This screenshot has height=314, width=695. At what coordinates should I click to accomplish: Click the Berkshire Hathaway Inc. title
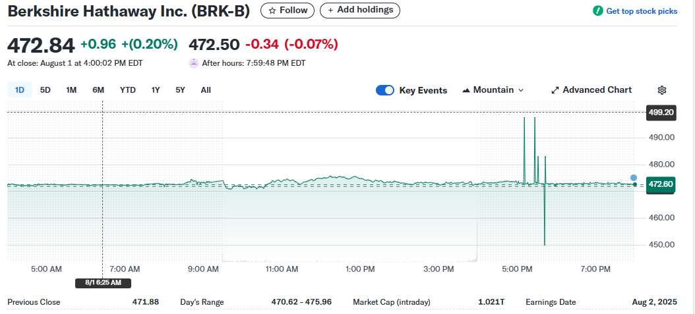point(129,11)
